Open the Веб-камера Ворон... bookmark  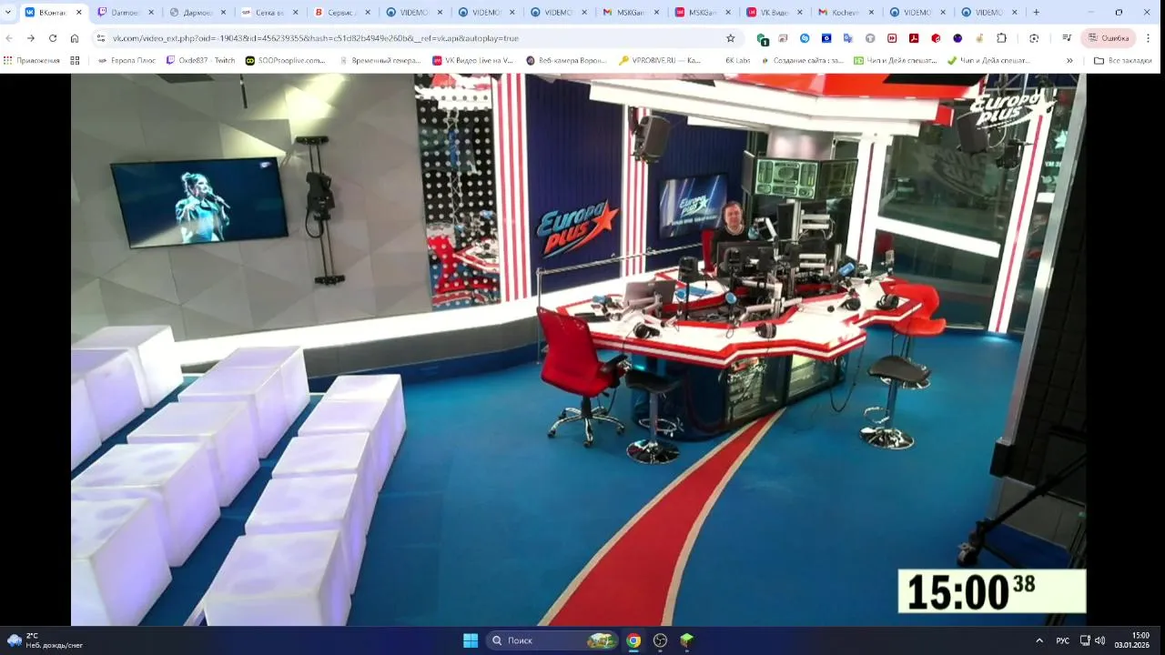[566, 60]
